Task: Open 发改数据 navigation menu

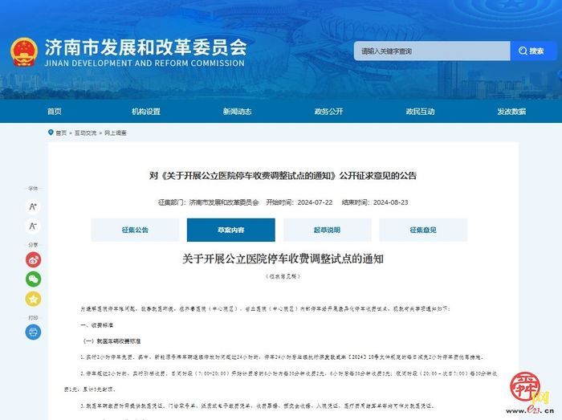Action: click(511, 112)
